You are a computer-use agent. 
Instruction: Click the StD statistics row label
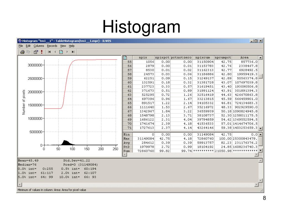click(x=128, y=147)
